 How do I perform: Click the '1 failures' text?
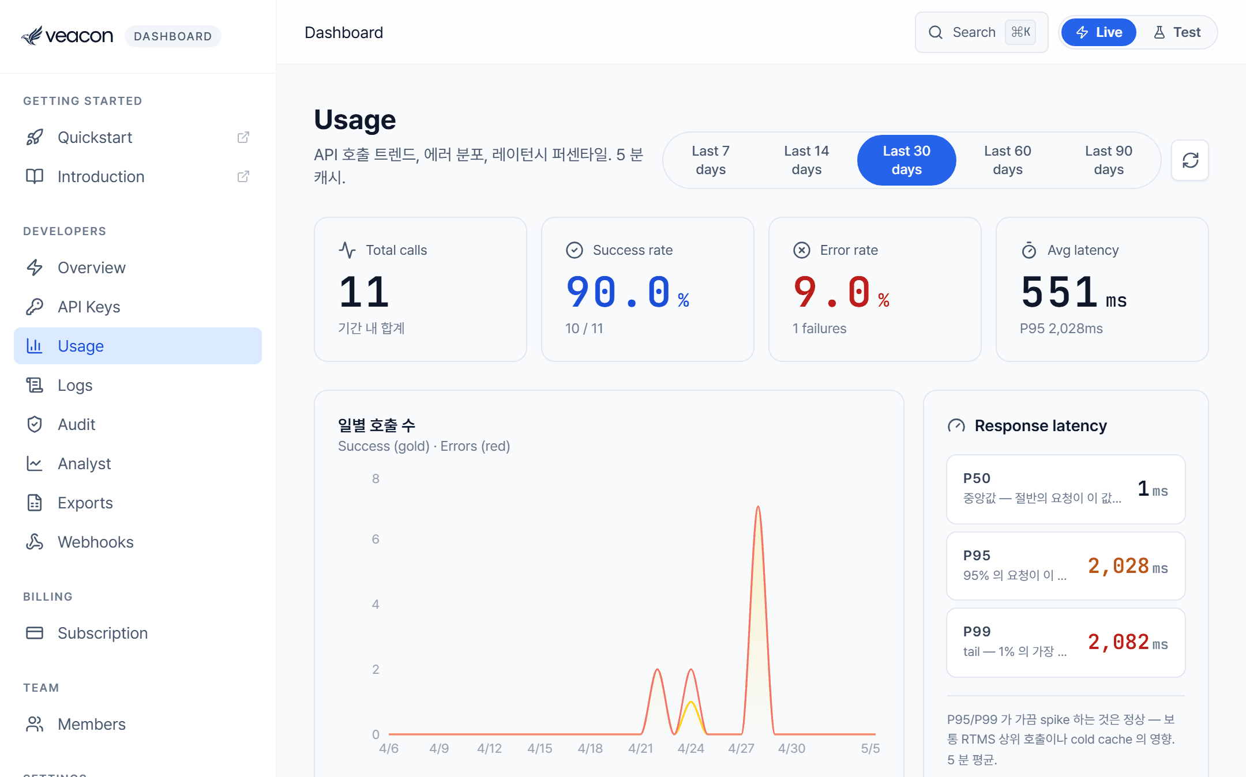point(819,329)
